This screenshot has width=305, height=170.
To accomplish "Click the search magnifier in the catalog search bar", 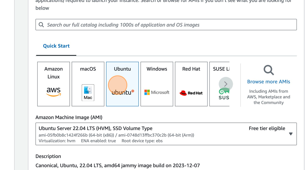I will pyautogui.click(x=41, y=24).
